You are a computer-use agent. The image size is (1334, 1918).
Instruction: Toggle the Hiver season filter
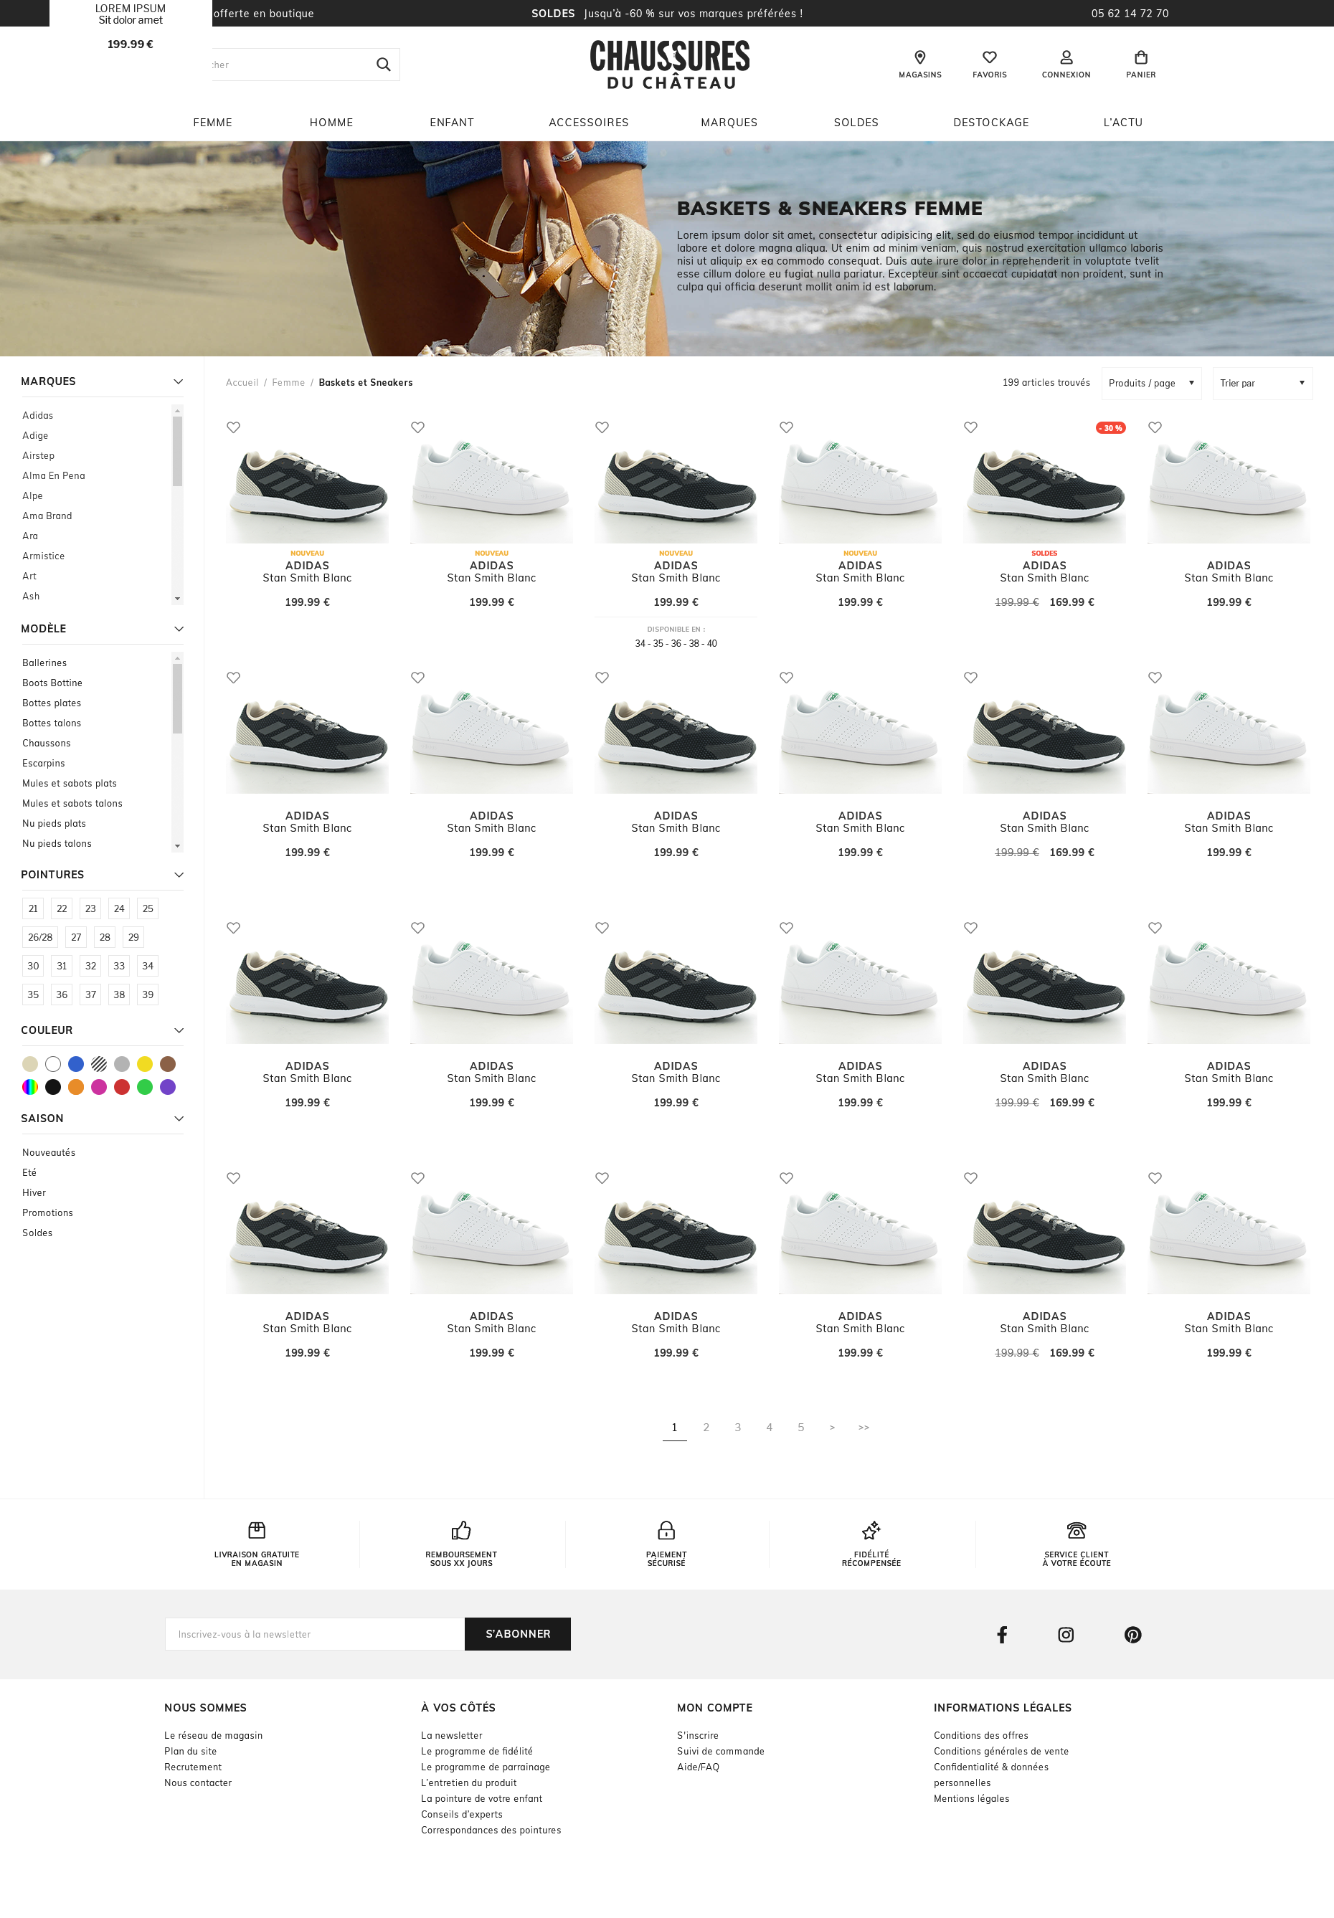point(34,1192)
